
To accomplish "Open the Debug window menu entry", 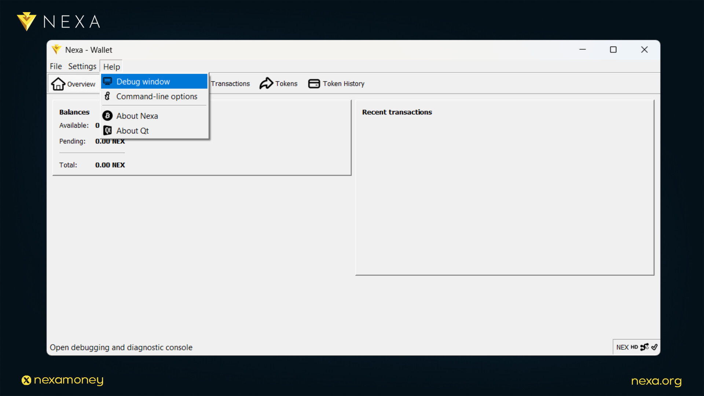I will [x=154, y=81].
